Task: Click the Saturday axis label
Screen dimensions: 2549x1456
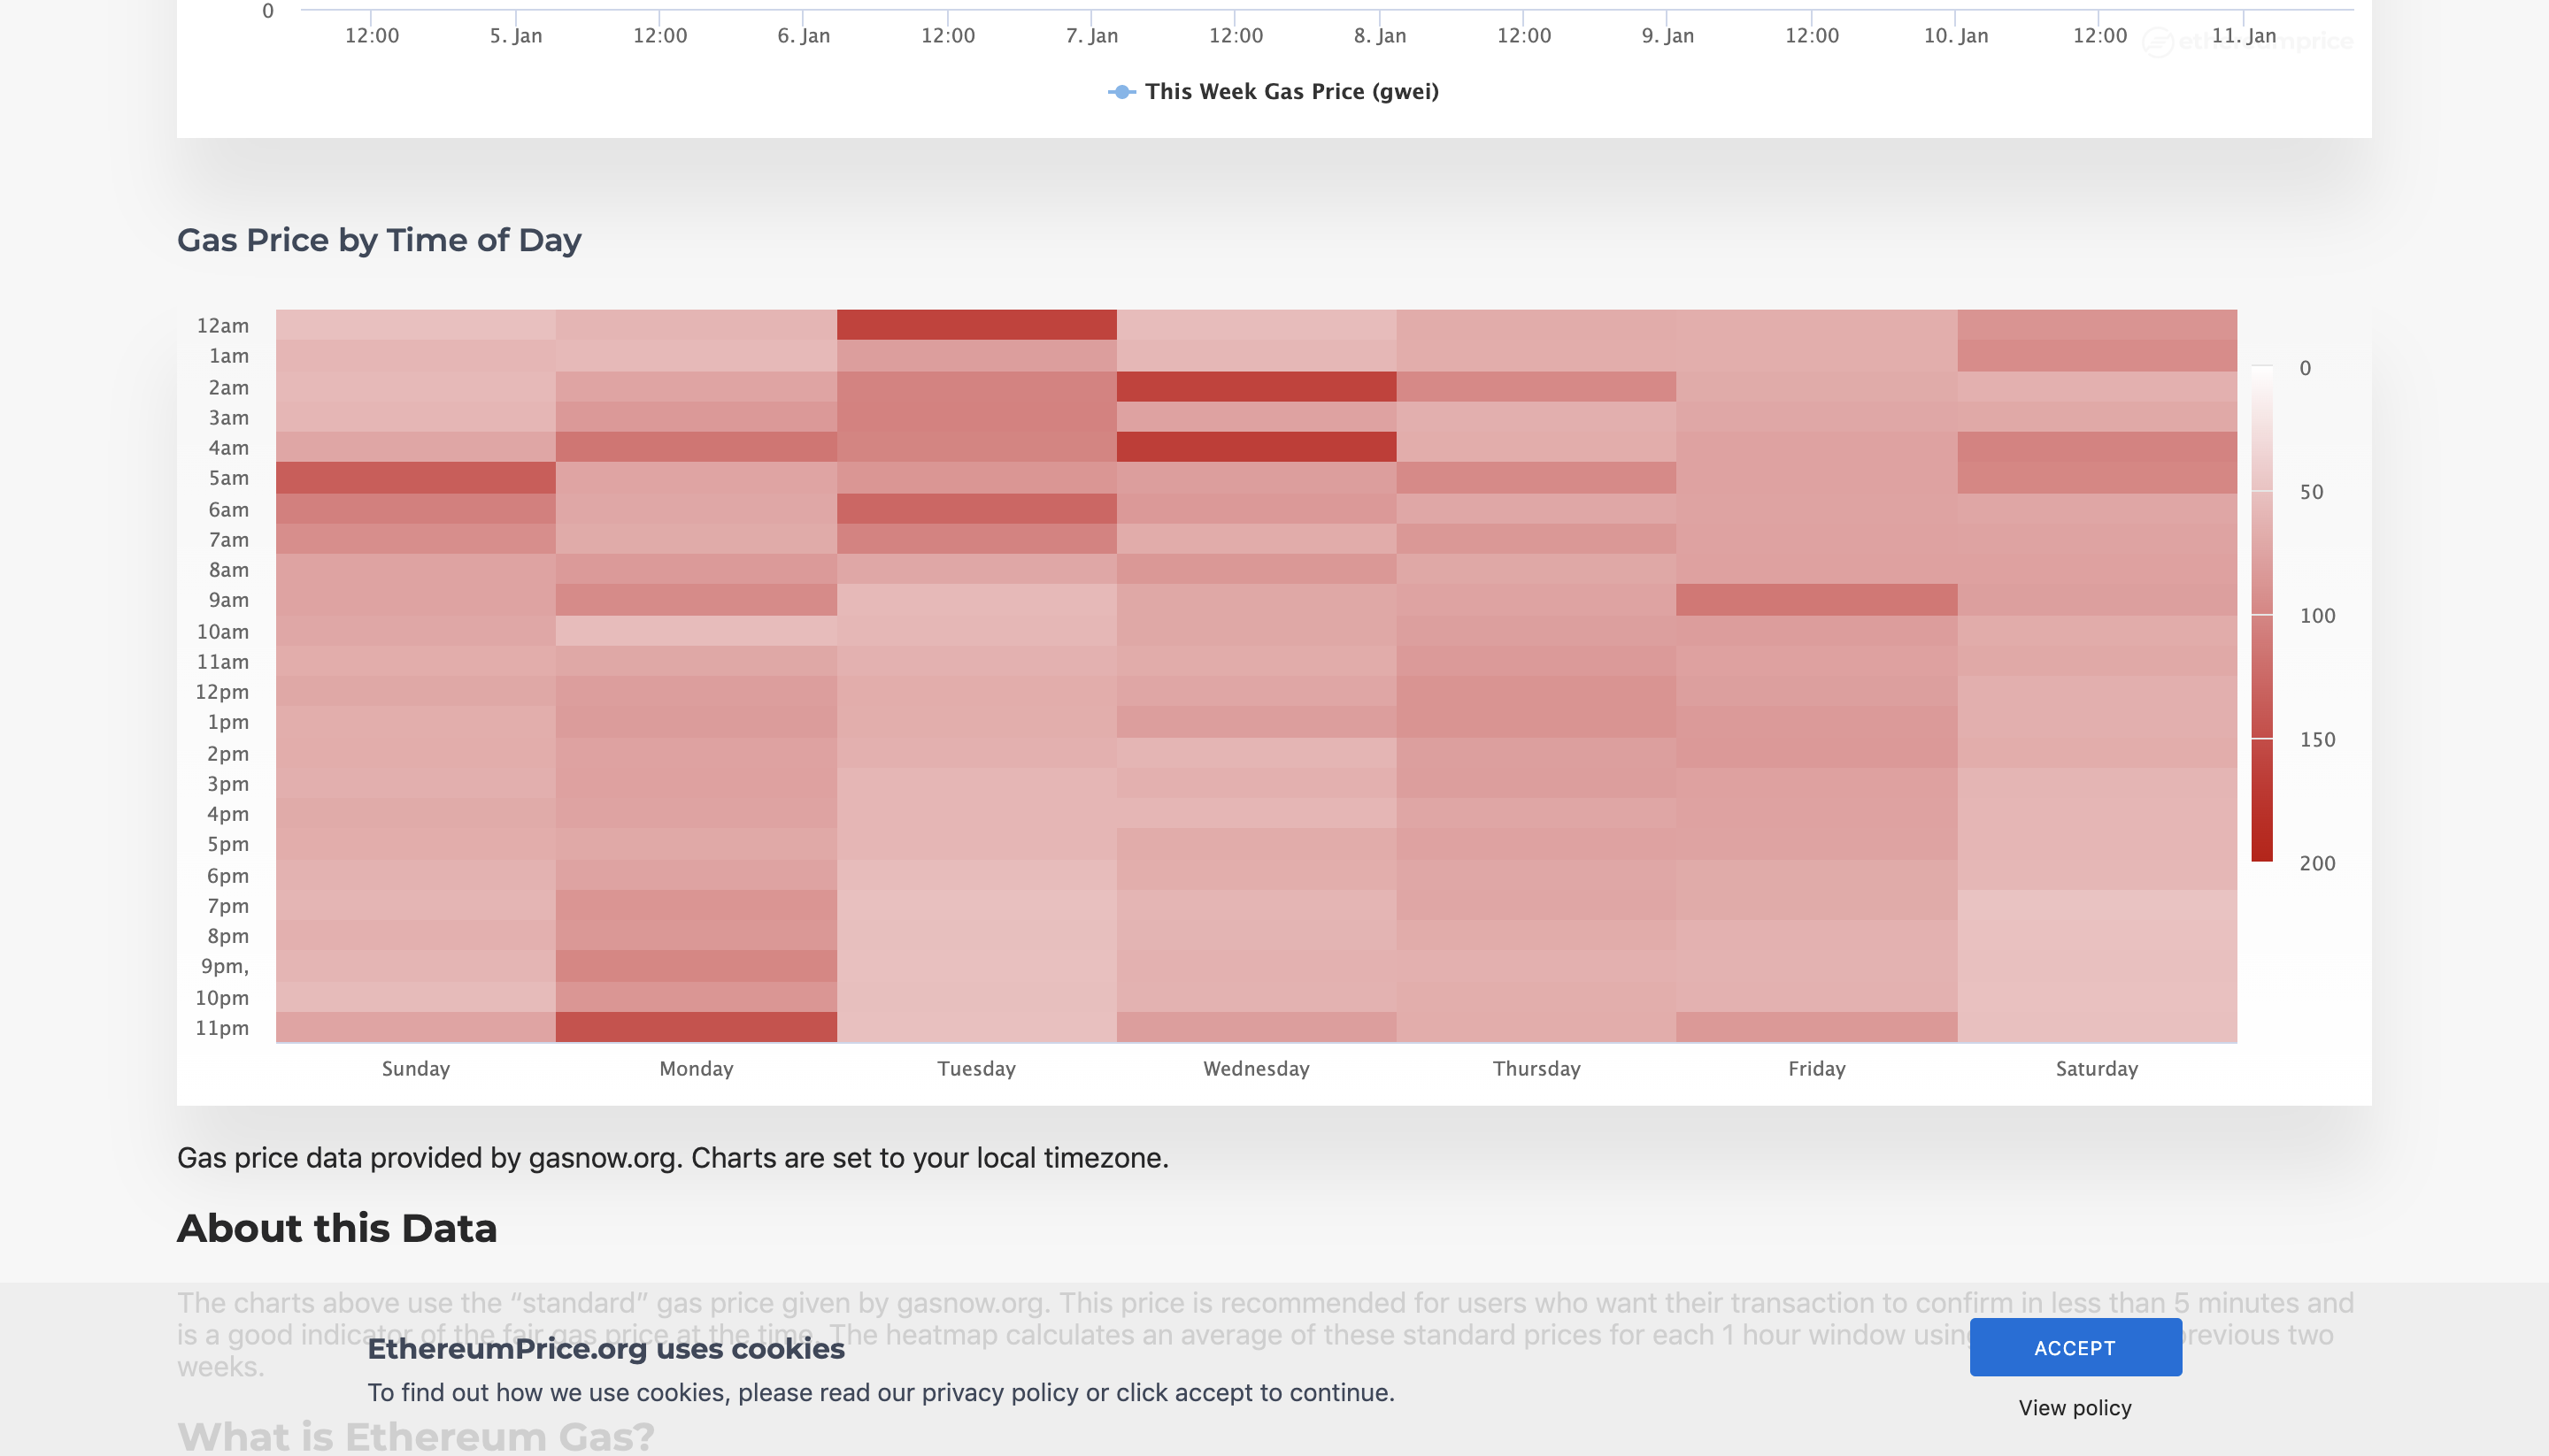Action: 2096,1068
